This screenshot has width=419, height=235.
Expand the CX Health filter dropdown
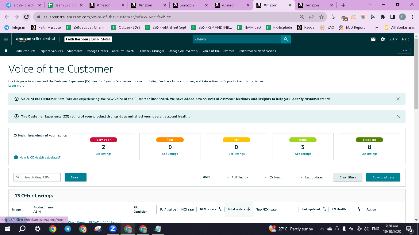click(274, 177)
